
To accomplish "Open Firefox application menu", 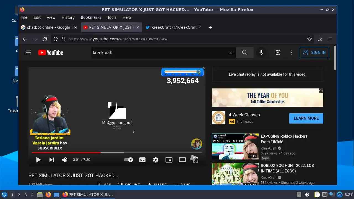I will pyautogui.click(x=330, y=39).
